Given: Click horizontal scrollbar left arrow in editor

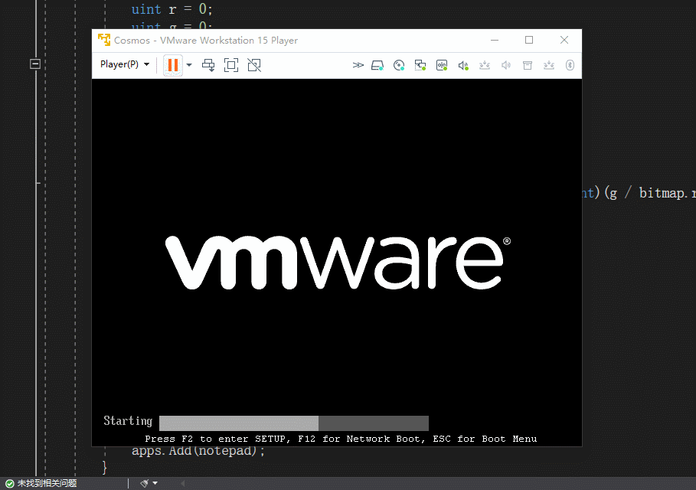Looking at the screenshot, I should (182, 483).
